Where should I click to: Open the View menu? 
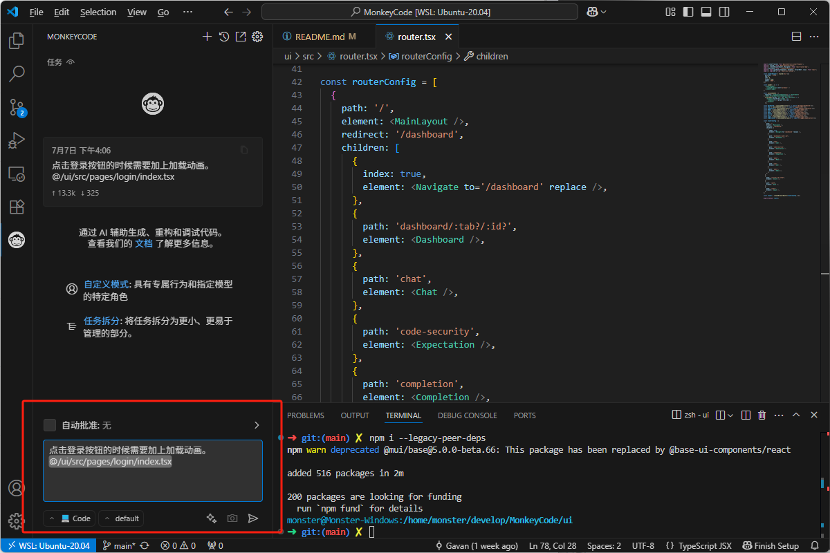[137, 12]
